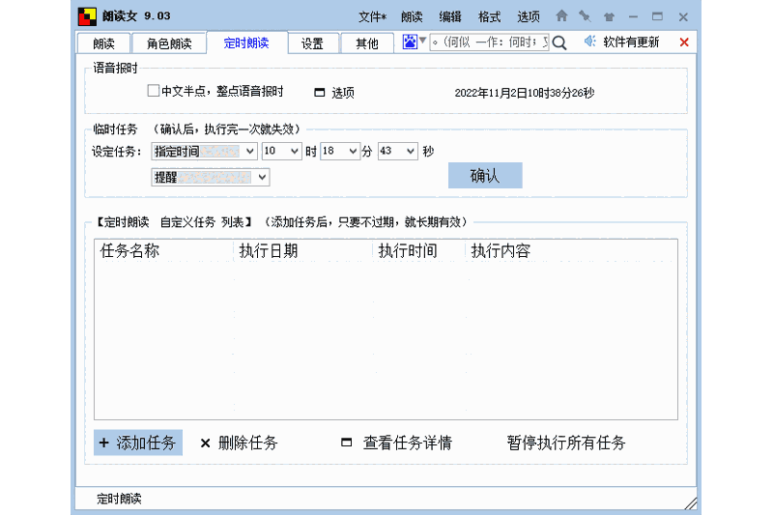This screenshot has width=773, height=515.
Task: Click the speaker update notification icon
Action: tap(590, 42)
